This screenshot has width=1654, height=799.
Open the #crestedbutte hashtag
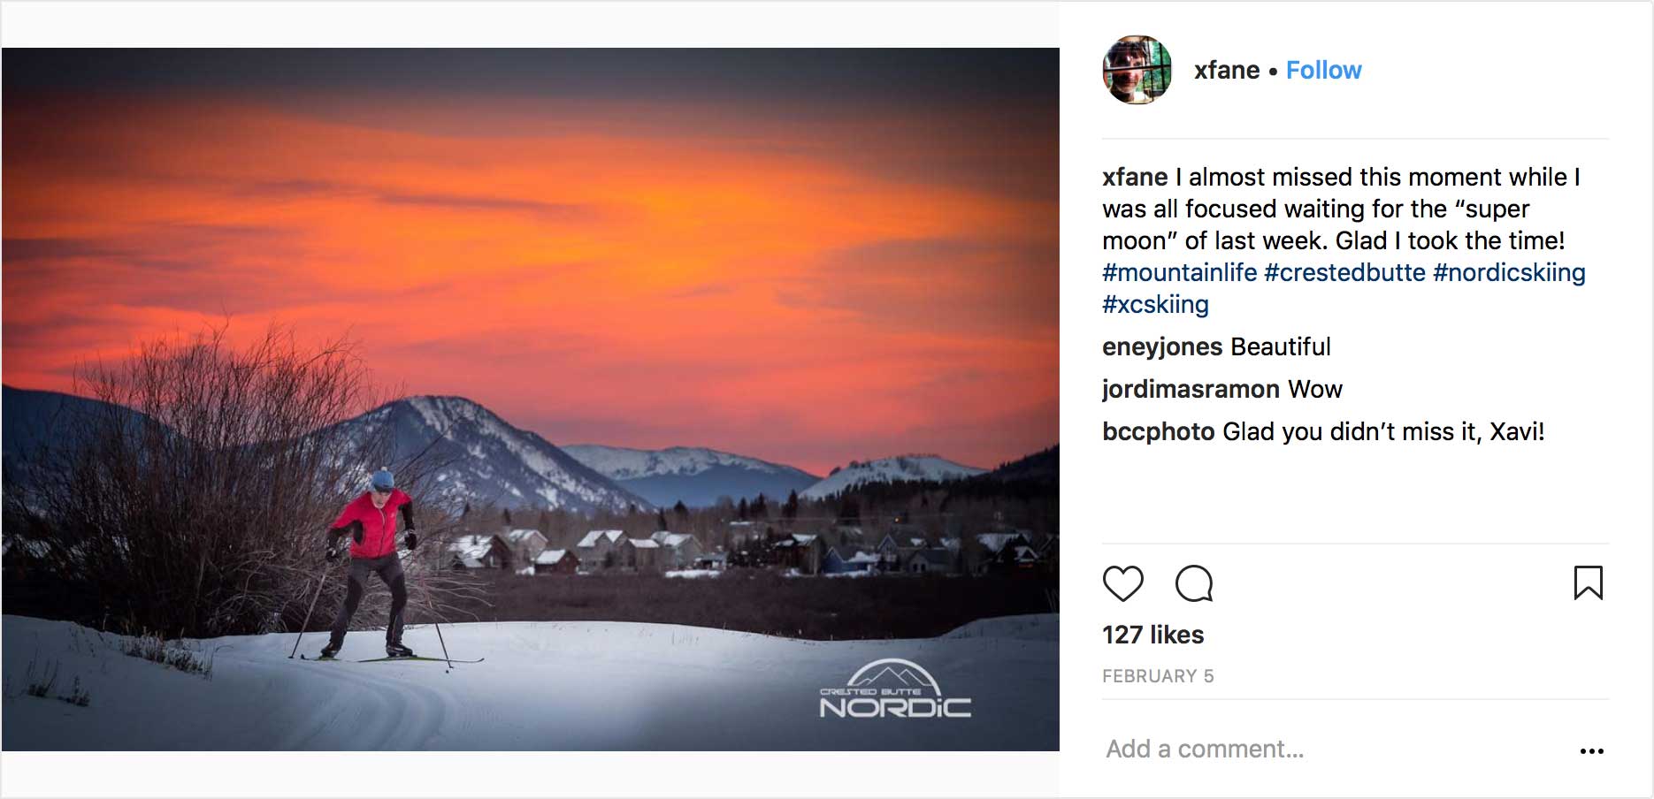coord(1344,272)
